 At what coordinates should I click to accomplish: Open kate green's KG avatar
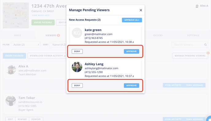[x=77, y=33]
